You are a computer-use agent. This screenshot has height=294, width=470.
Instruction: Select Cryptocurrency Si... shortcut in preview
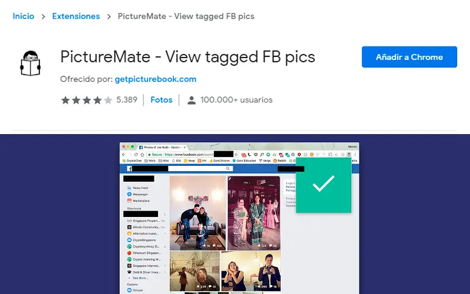coord(143,246)
